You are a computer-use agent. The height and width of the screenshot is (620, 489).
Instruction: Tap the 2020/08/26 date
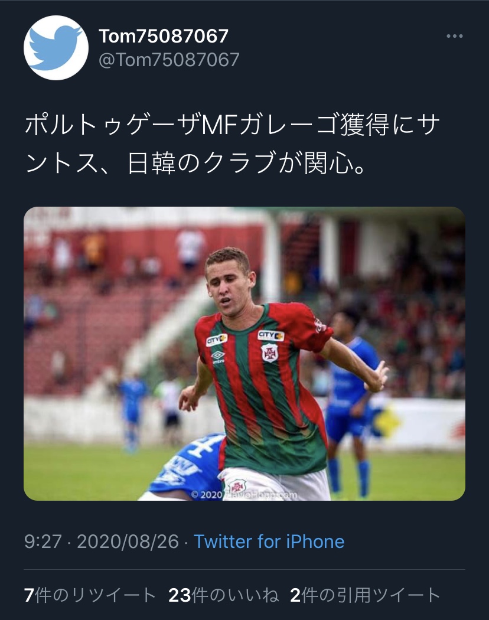pyautogui.click(x=128, y=541)
